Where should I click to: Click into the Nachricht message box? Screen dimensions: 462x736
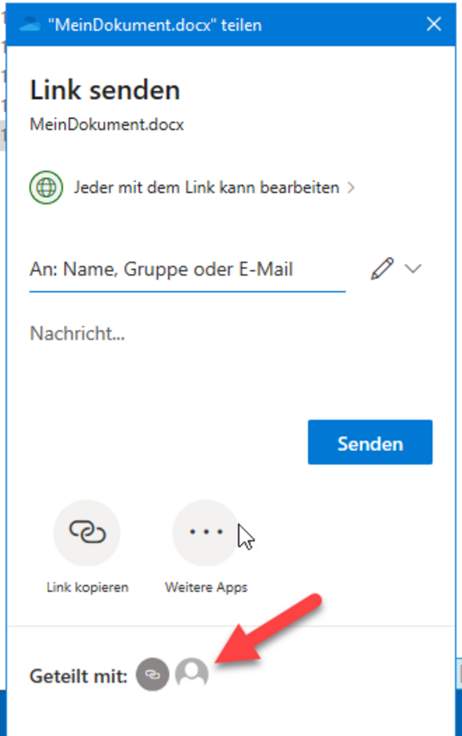coord(231,356)
